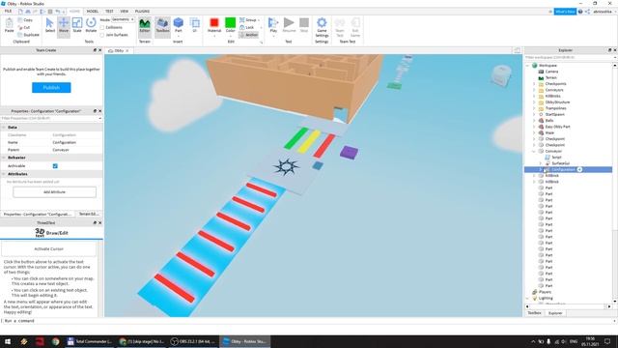This screenshot has height=348, width=618.
Task: Open the Mode Geometric dropdown
Action: coord(123,19)
